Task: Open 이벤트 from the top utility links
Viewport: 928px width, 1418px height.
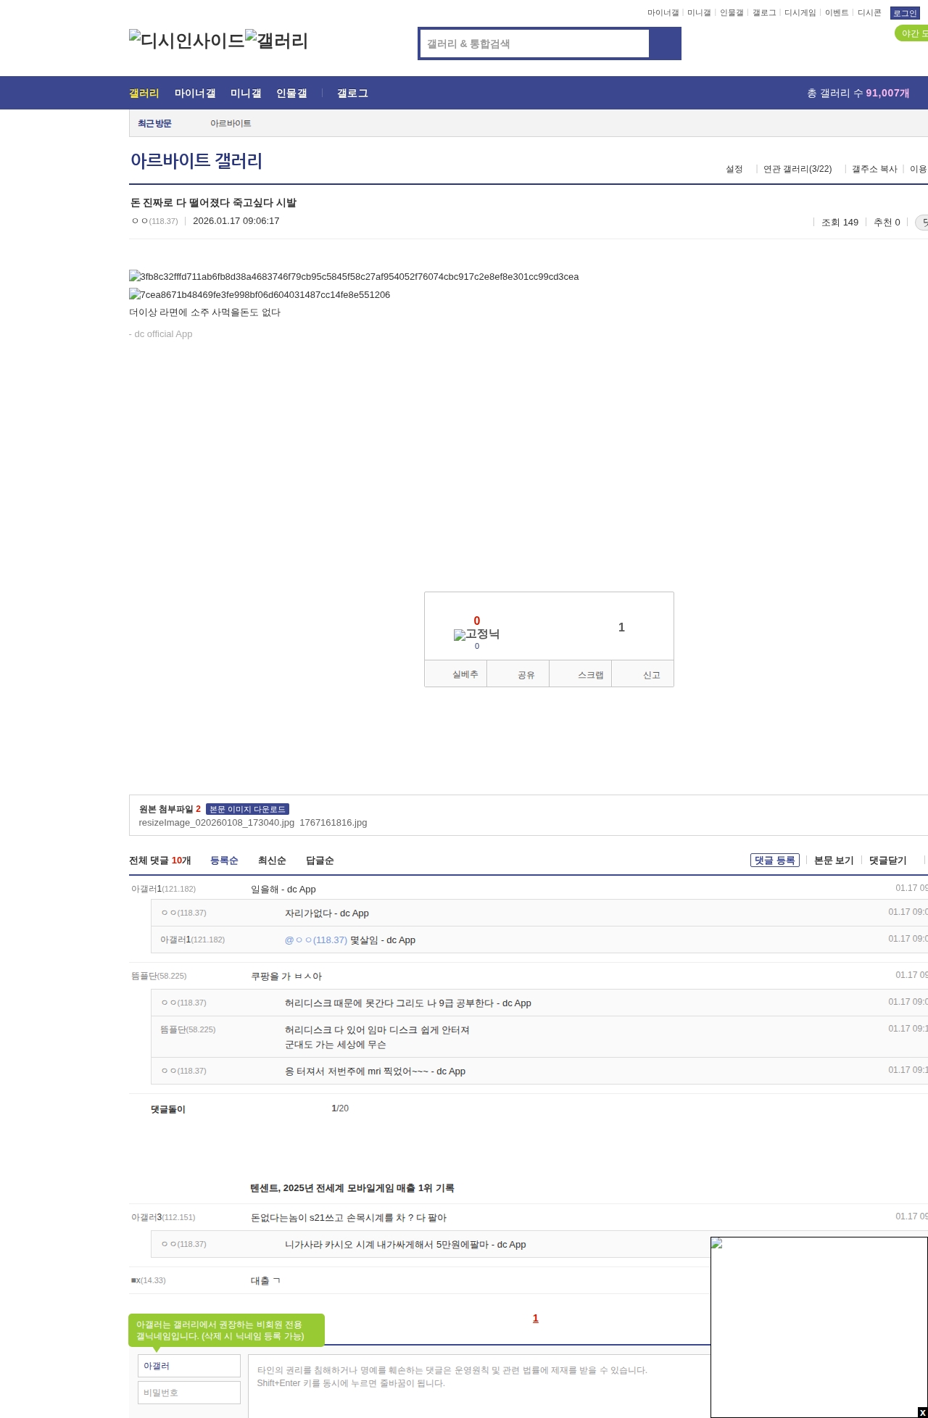Action: pos(837,13)
